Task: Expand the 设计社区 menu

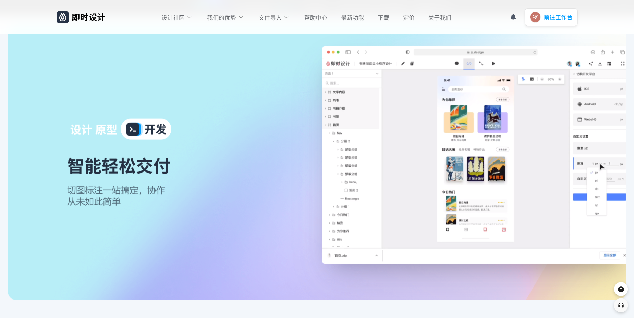Action: click(x=176, y=17)
